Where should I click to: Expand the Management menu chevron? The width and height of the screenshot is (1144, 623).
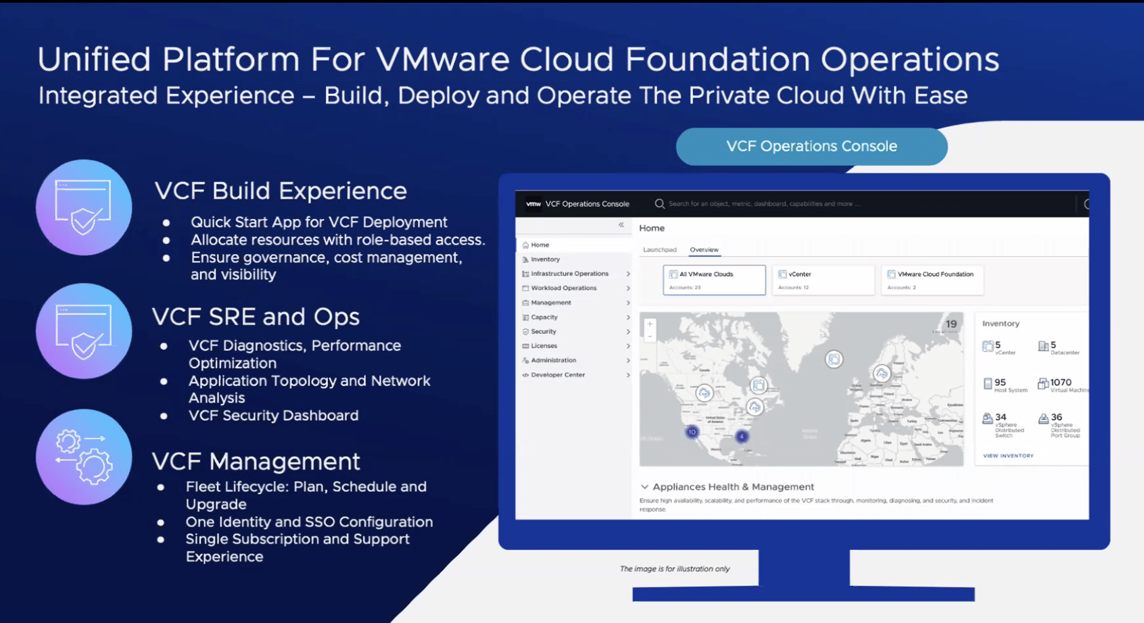click(628, 303)
